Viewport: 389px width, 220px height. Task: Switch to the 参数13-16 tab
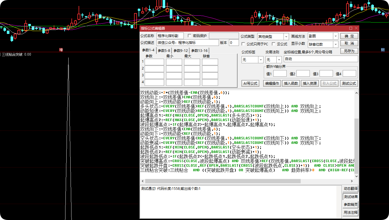[200, 51]
